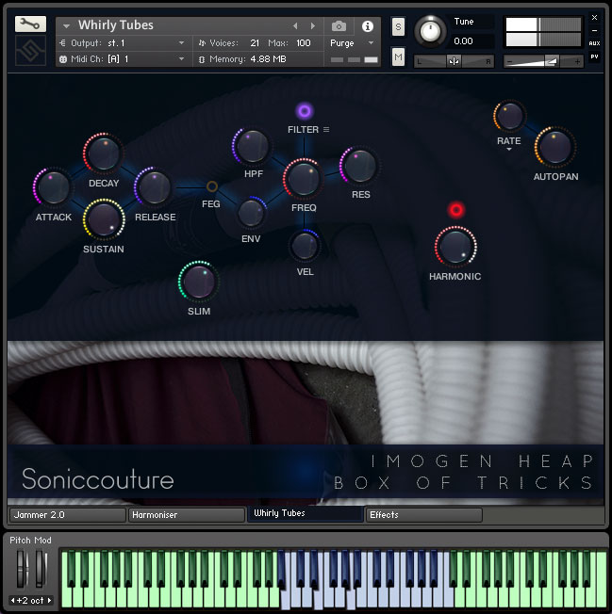This screenshot has width=612, height=614.
Task: Click the pan center icon on pan slider
Action: (454, 61)
